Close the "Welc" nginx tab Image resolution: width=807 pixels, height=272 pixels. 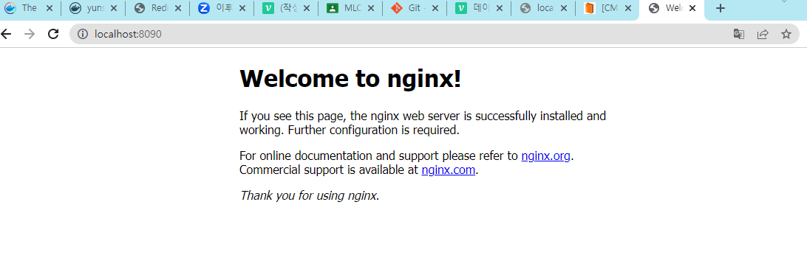[x=692, y=8]
